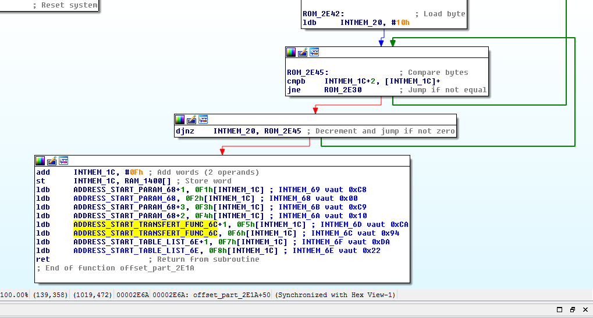
Task: Jump to ROM_2E45 operand in the djnz line
Action: [283, 131]
